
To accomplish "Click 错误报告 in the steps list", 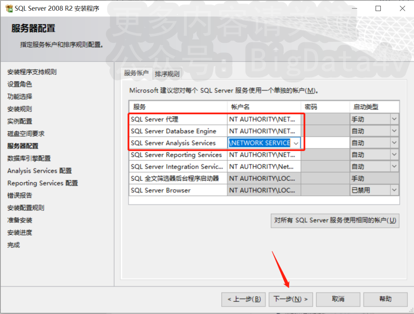I will (20, 196).
